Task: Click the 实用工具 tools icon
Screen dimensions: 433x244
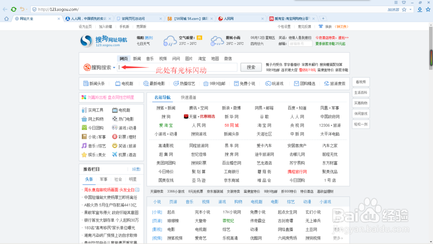Action: coord(84,110)
